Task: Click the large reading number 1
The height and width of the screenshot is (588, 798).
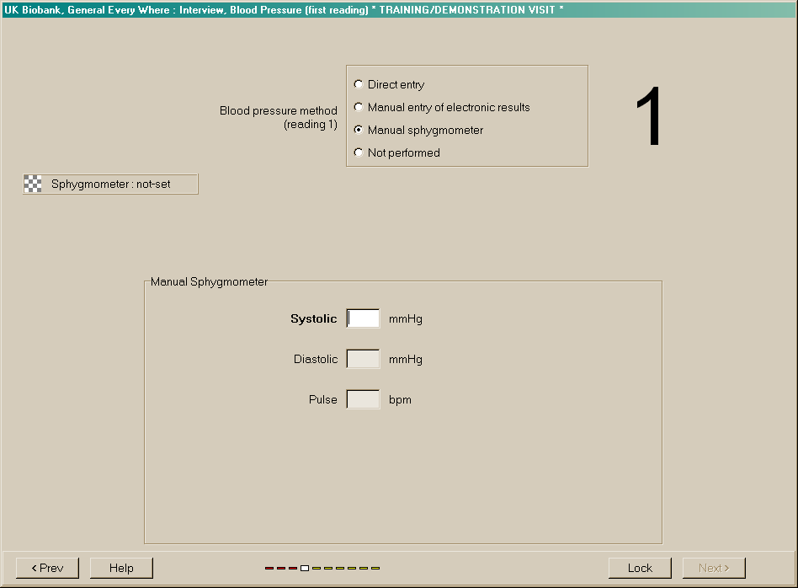Action: point(649,118)
